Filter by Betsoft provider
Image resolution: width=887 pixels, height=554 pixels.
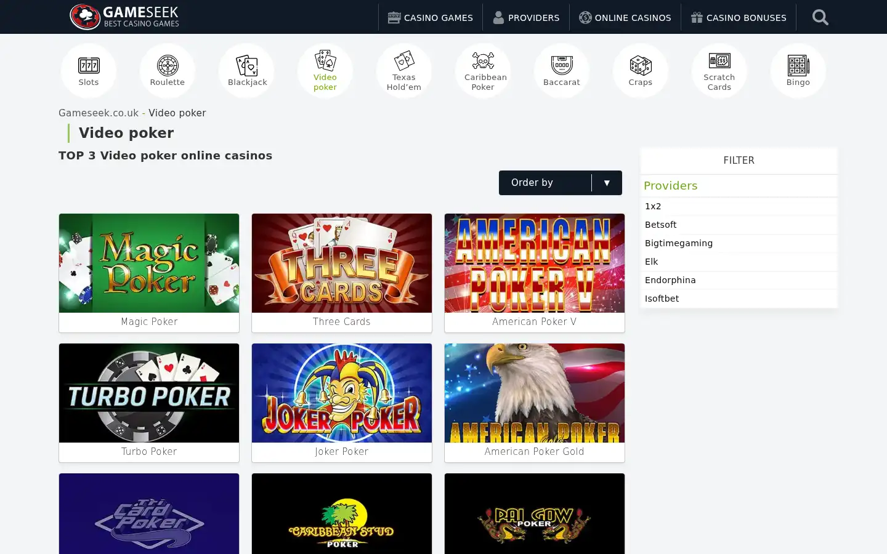pyautogui.click(x=739, y=225)
